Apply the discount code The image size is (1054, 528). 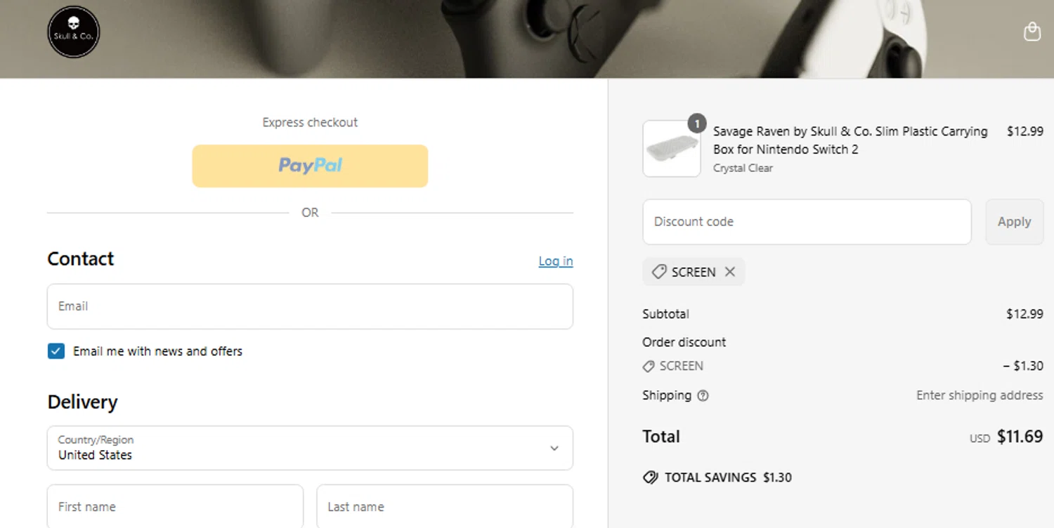coord(1015,222)
